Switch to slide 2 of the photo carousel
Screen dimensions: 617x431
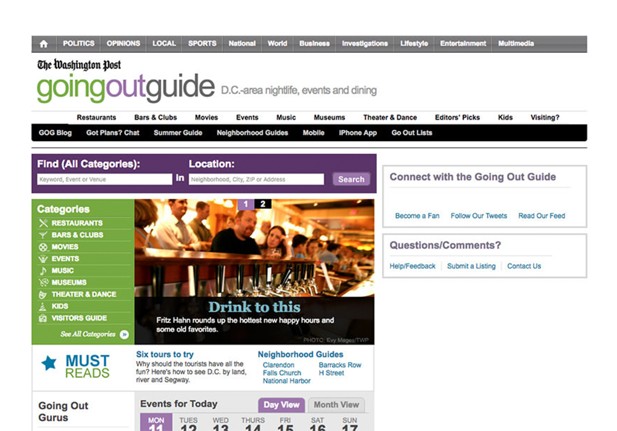point(263,204)
